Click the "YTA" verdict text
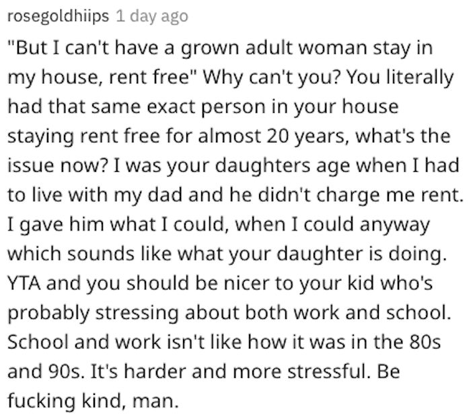The height and width of the screenshot is (419, 471). 24,283
